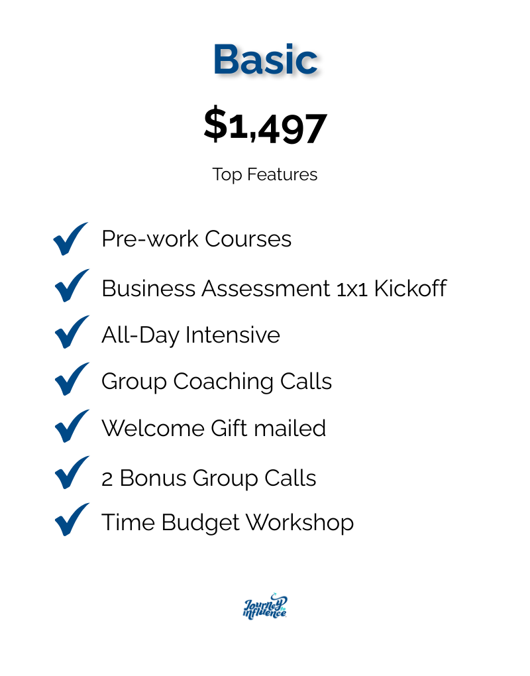The width and height of the screenshot is (530, 676).
Task: Select the Basic plan heading
Action: coord(266,59)
